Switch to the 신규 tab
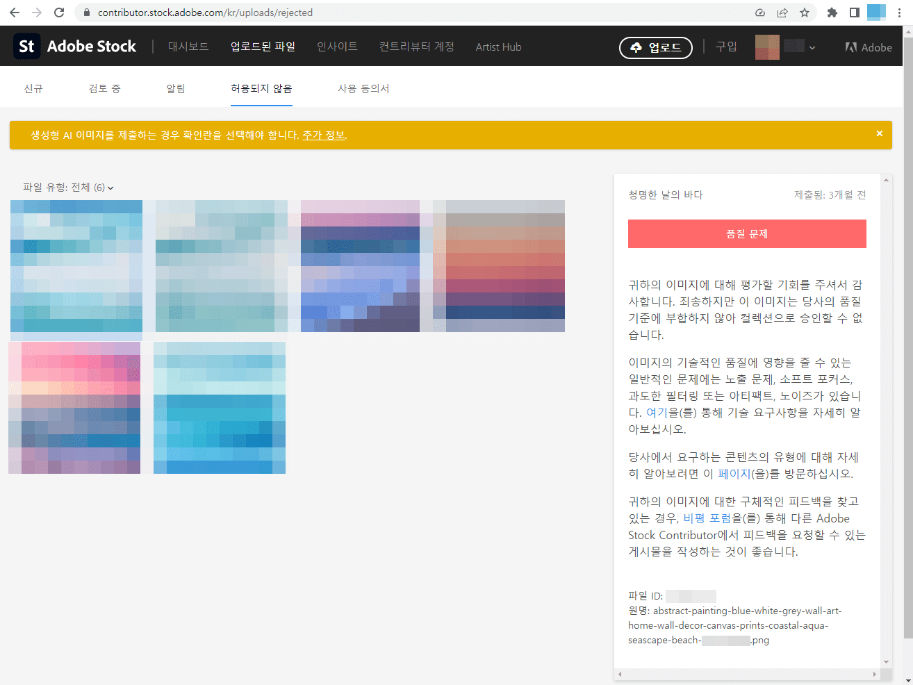The image size is (913, 685). pyautogui.click(x=33, y=88)
